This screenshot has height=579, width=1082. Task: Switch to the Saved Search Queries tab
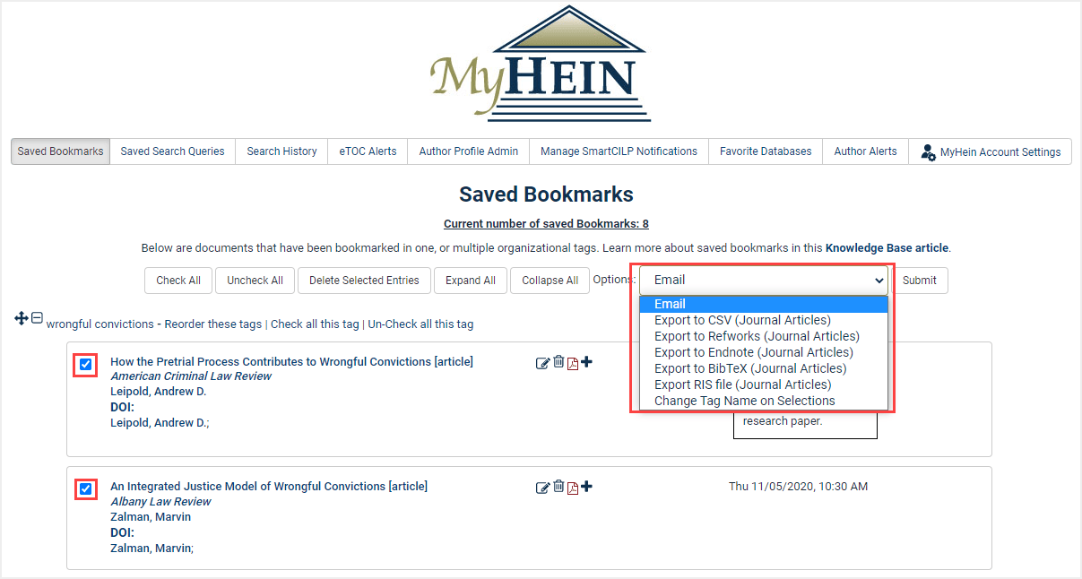[x=171, y=151]
